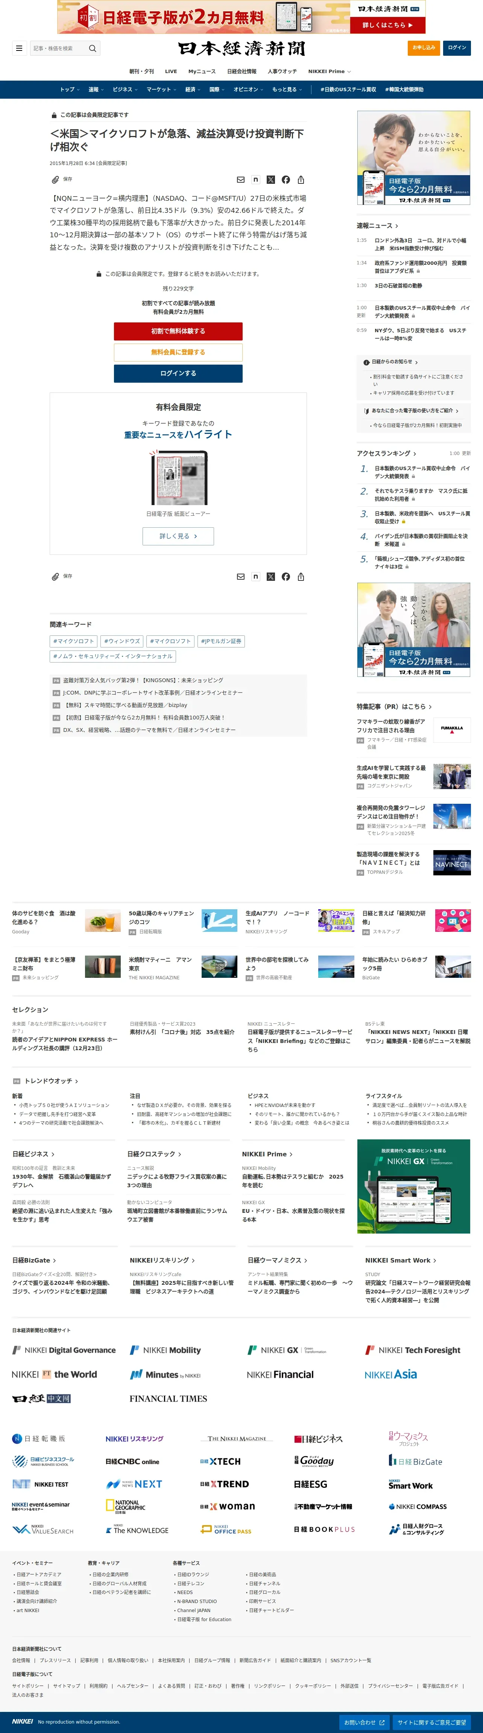This screenshot has height=1733, width=483.
Task: Expand the 経済 navigation dropdown
Action: coord(193,90)
